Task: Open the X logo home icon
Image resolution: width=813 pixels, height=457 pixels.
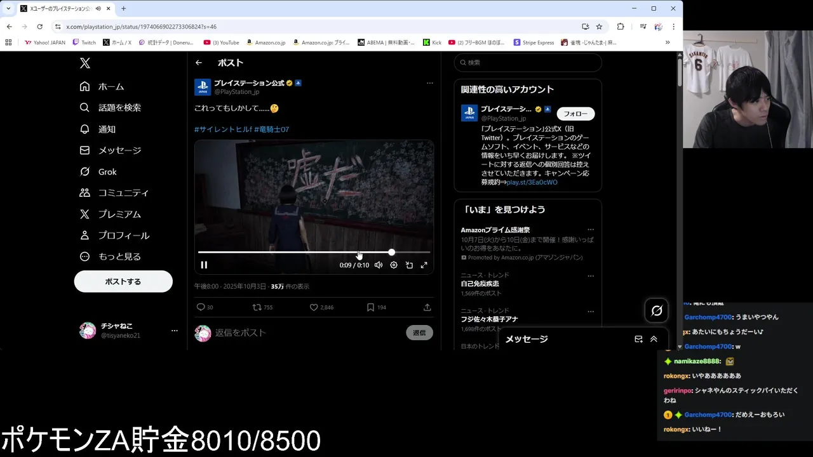Action: (85, 63)
